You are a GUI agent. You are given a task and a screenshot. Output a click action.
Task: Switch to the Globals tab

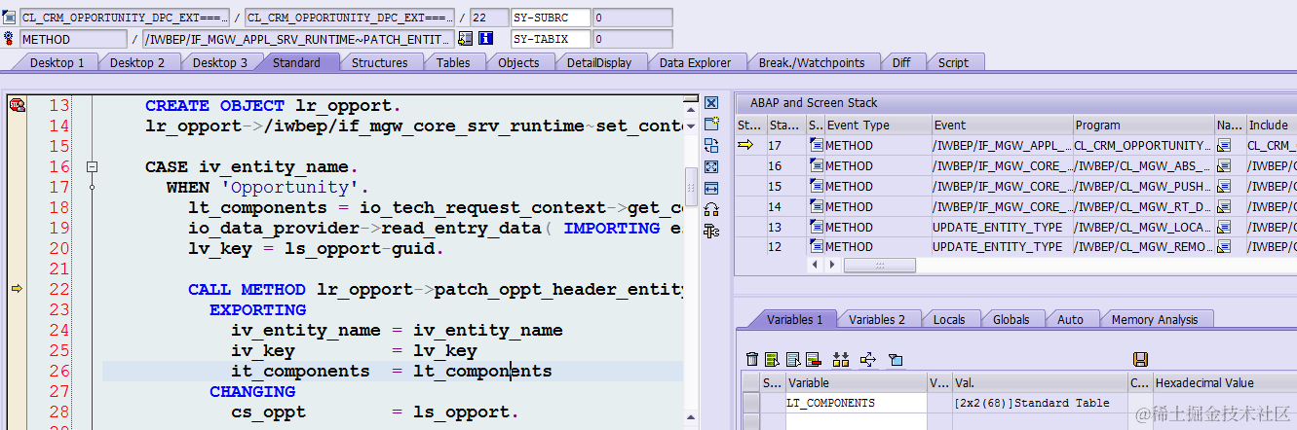point(1011,319)
